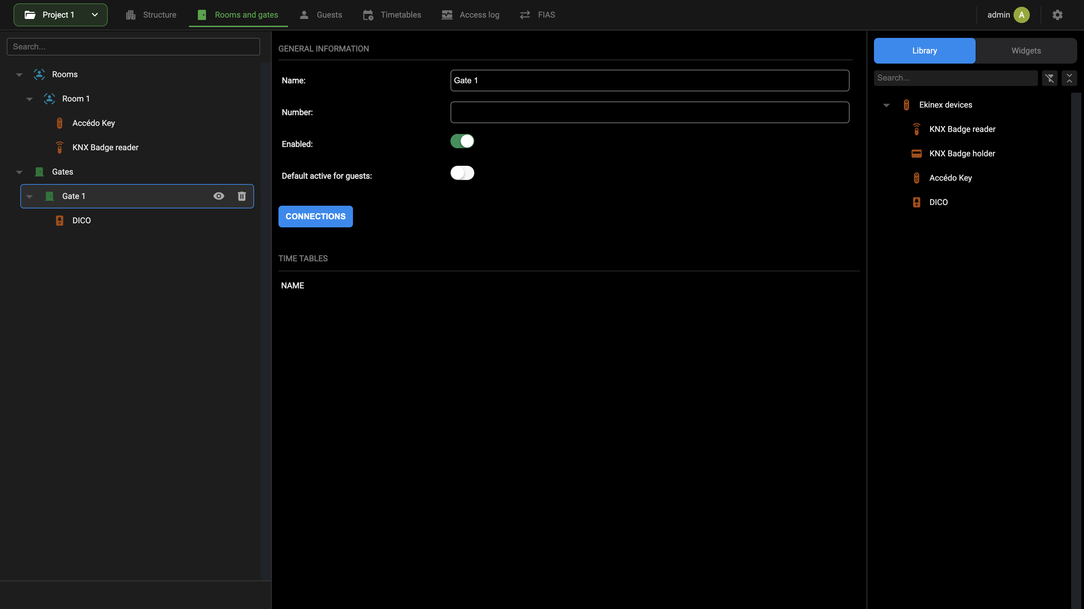Screen dimensions: 1084x609
Task: Click NAME column header in Time Tables
Action: pos(292,285)
